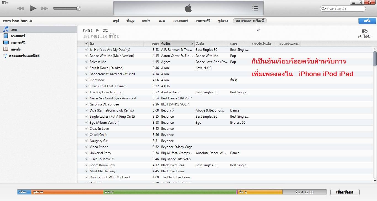Uncheck Jai Ho (You Are My Destiny)
377x201 pixels.
tap(86, 50)
